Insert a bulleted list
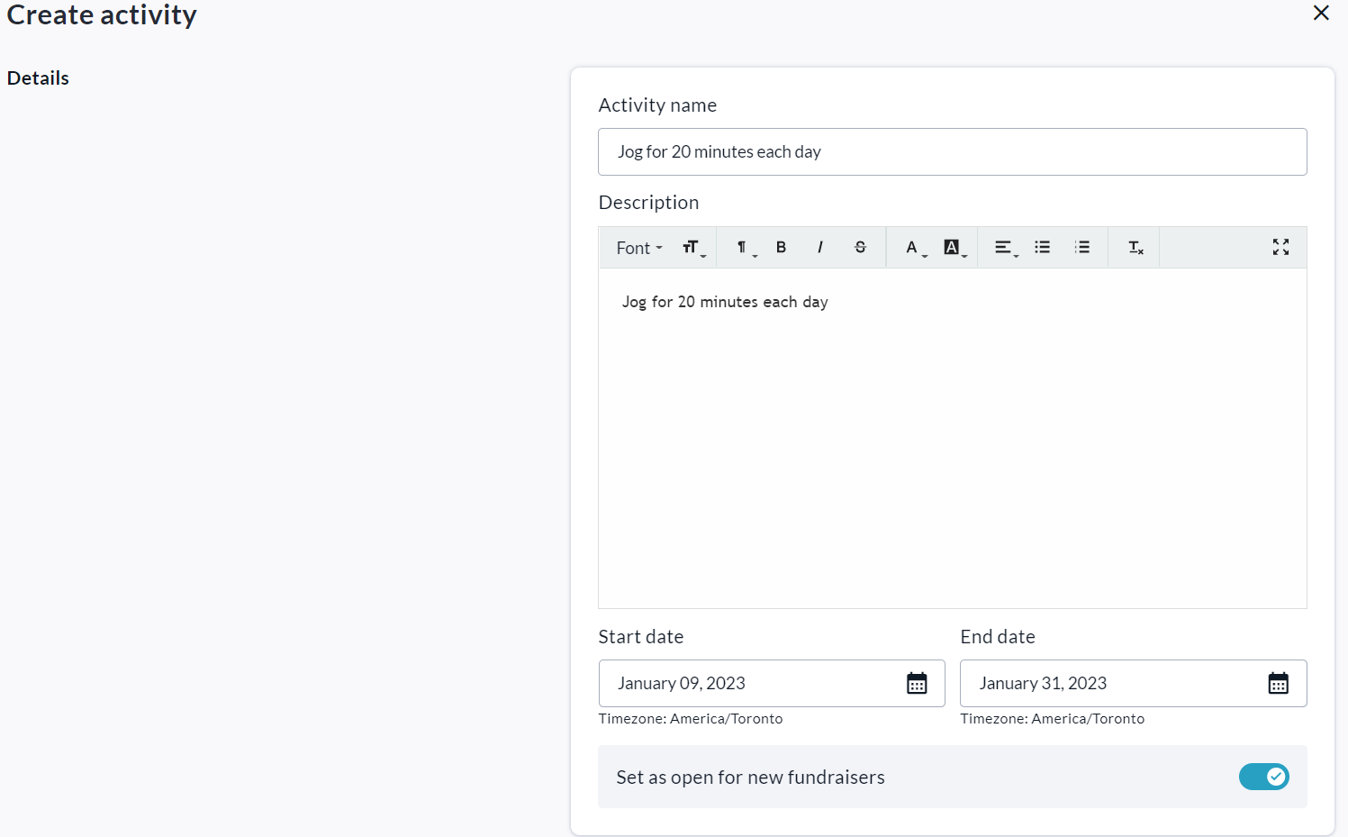The height and width of the screenshot is (837, 1348). point(1042,248)
